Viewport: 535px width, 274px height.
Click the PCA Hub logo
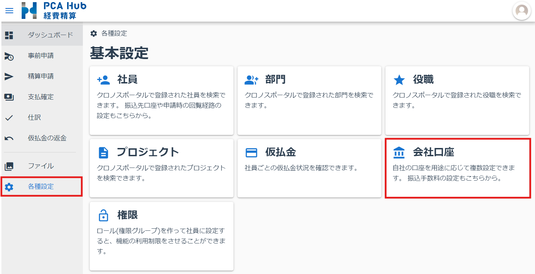tap(54, 11)
